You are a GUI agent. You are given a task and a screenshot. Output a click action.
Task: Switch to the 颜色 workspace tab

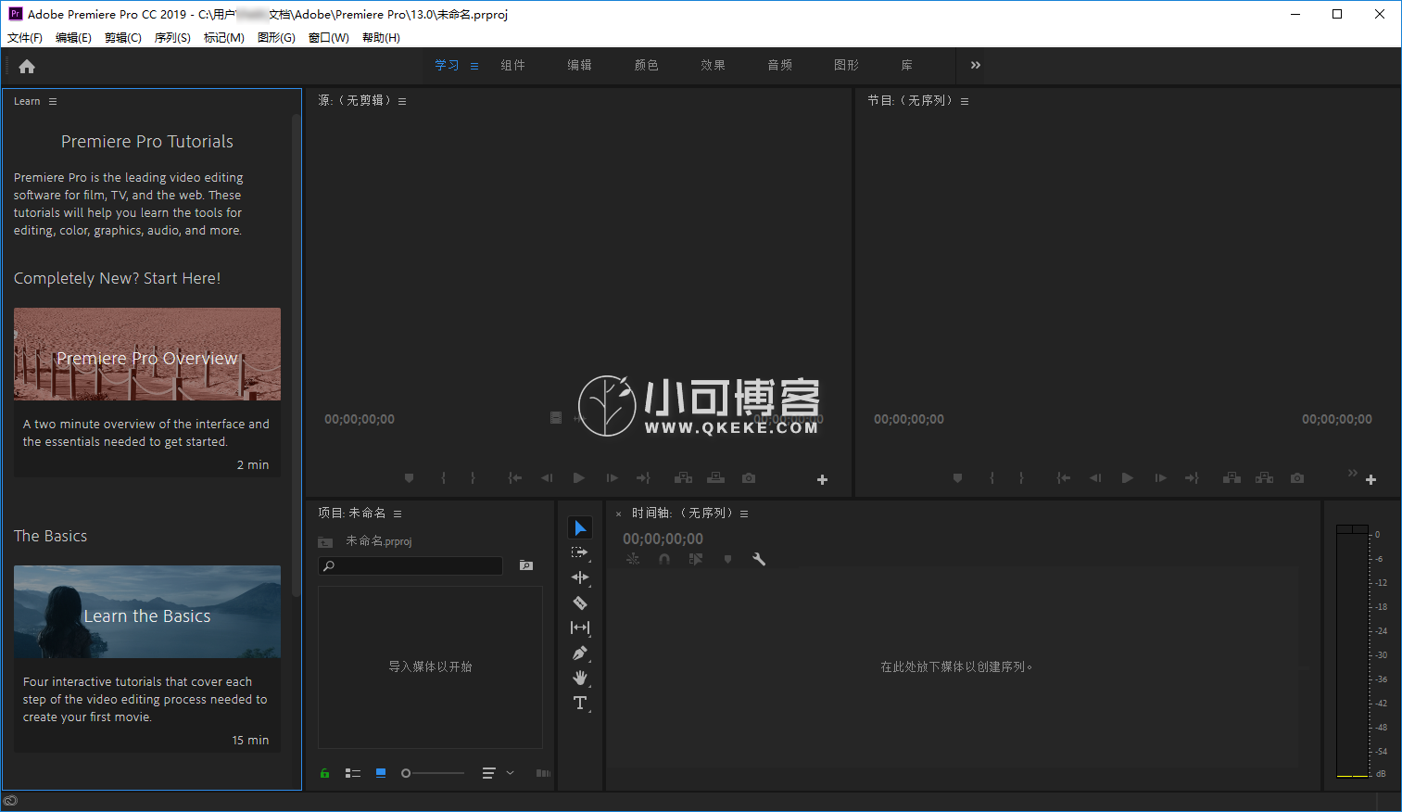click(x=647, y=65)
